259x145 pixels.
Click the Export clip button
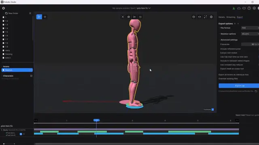coord(239,86)
